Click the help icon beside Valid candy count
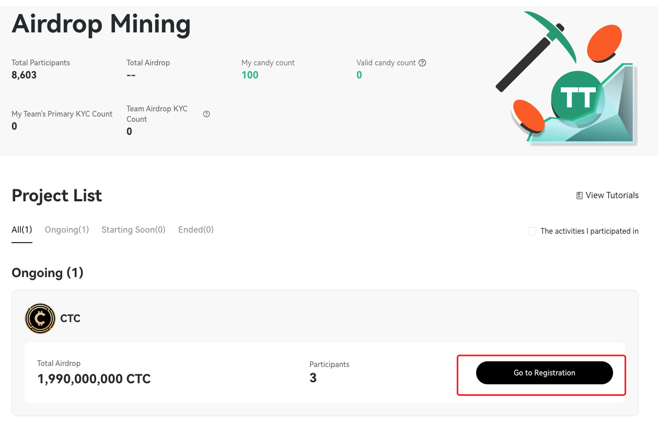 click(x=422, y=63)
